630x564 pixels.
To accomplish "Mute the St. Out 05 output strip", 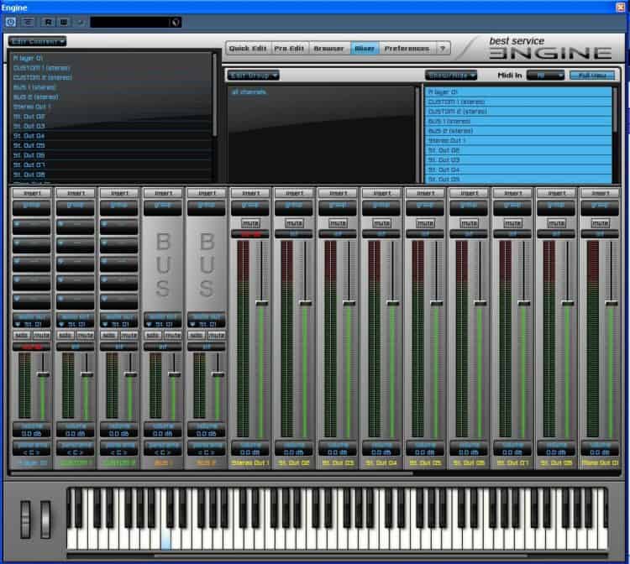I will (426, 222).
